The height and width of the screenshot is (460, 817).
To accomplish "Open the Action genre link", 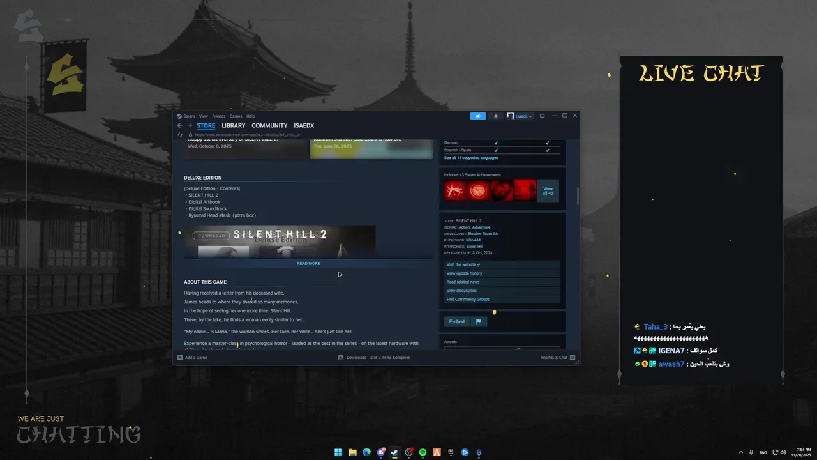I will point(464,227).
